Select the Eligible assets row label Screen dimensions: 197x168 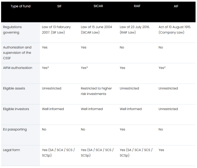(14, 88)
